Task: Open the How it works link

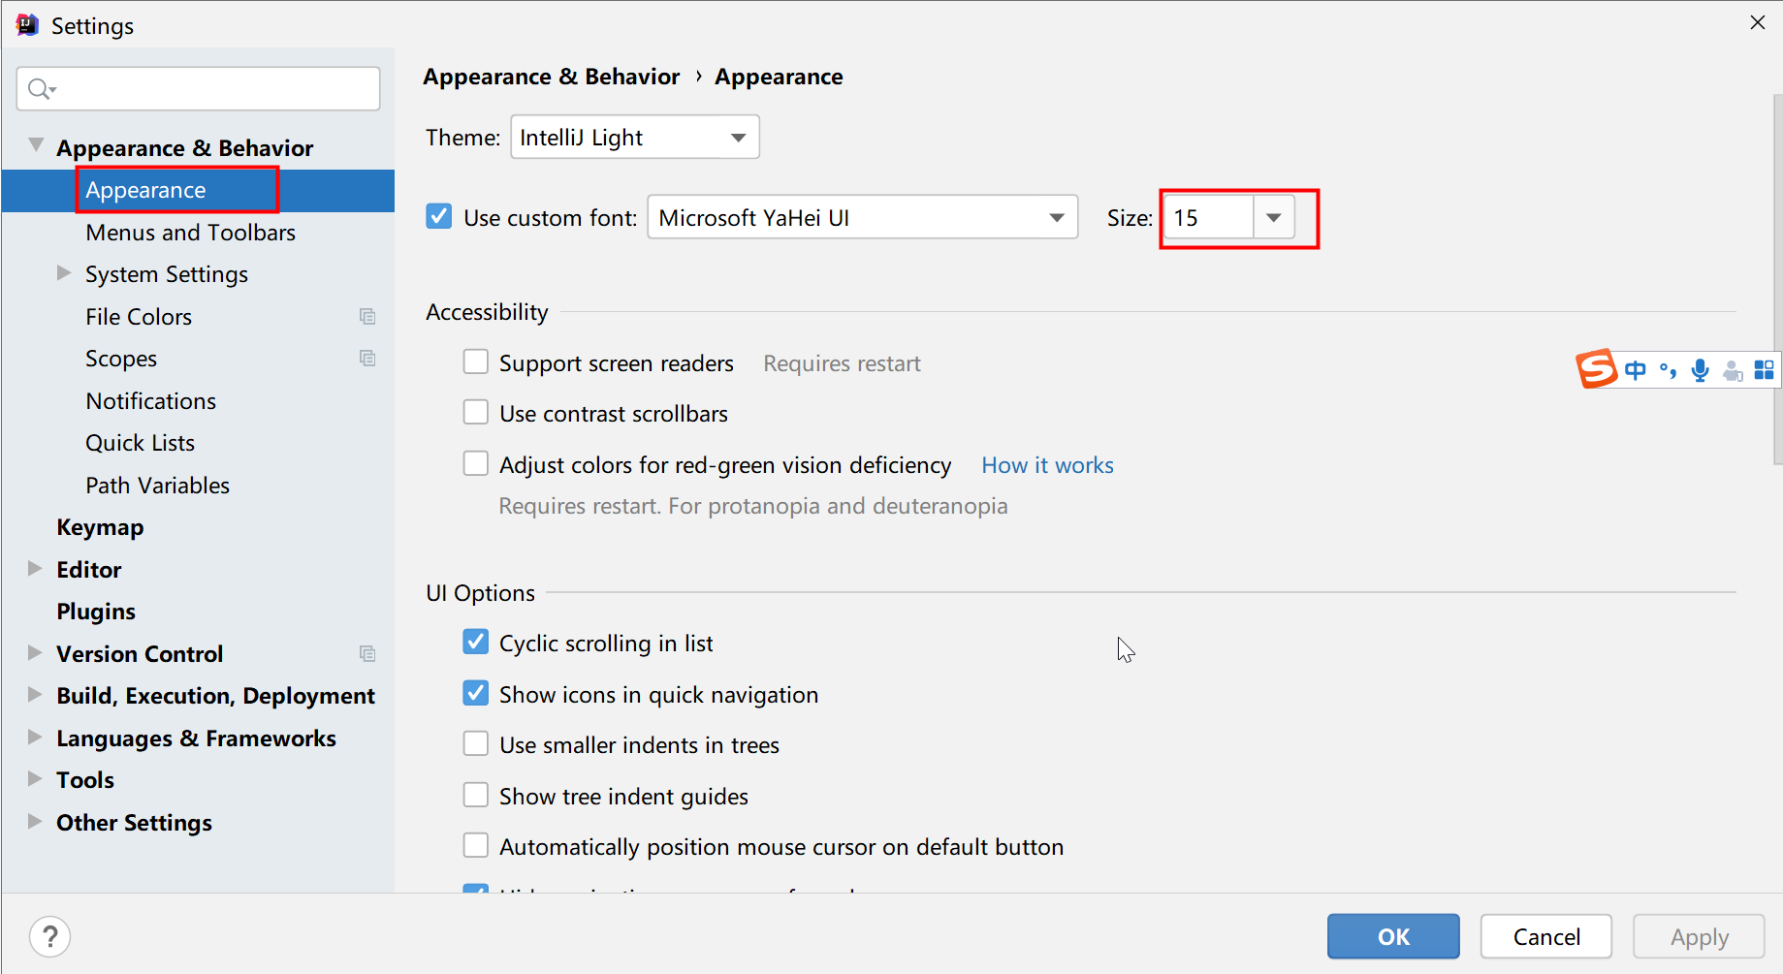Action: coord(1047,465)
